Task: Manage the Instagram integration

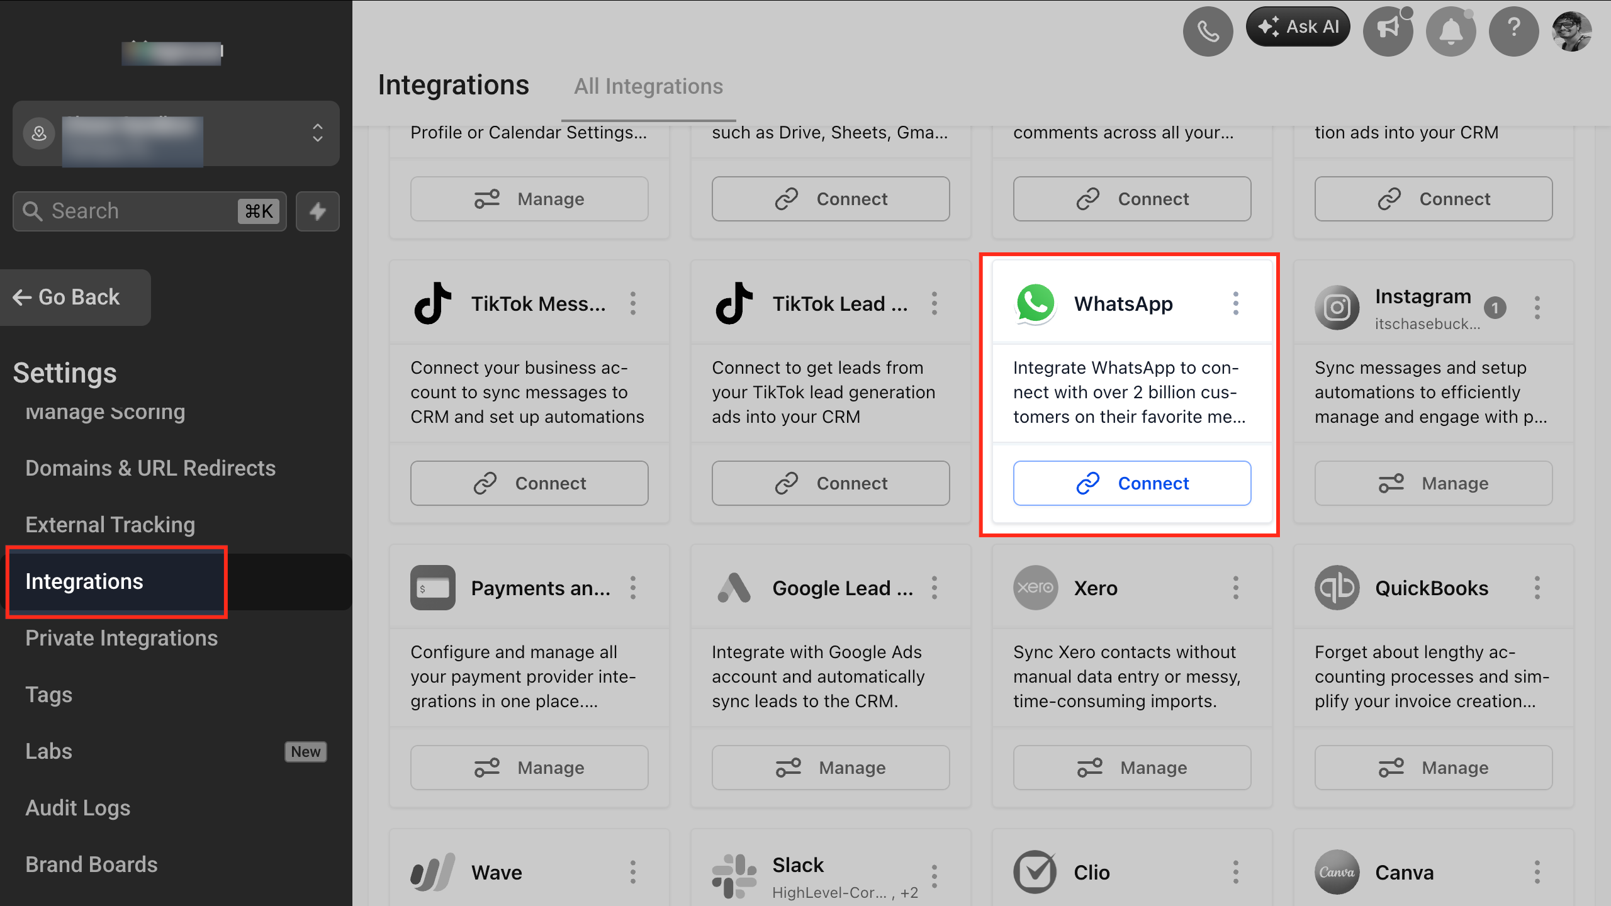Action: (x=1434, y=483)
